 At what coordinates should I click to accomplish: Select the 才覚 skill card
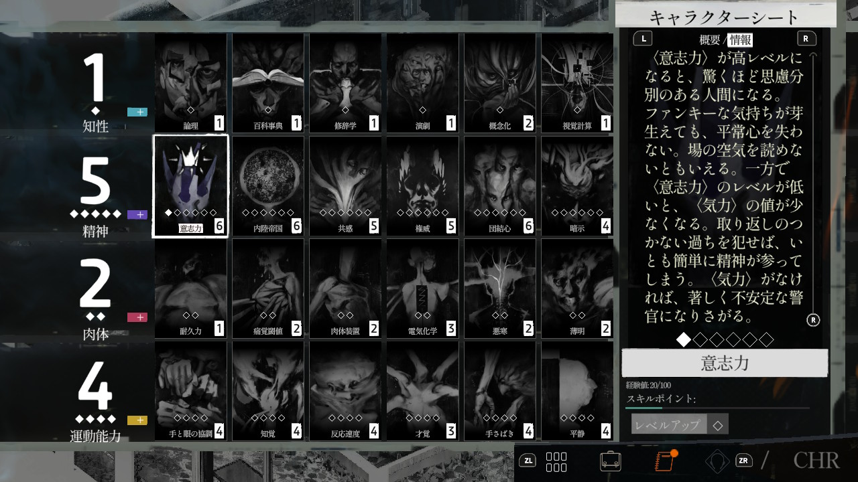coord(423,391)
